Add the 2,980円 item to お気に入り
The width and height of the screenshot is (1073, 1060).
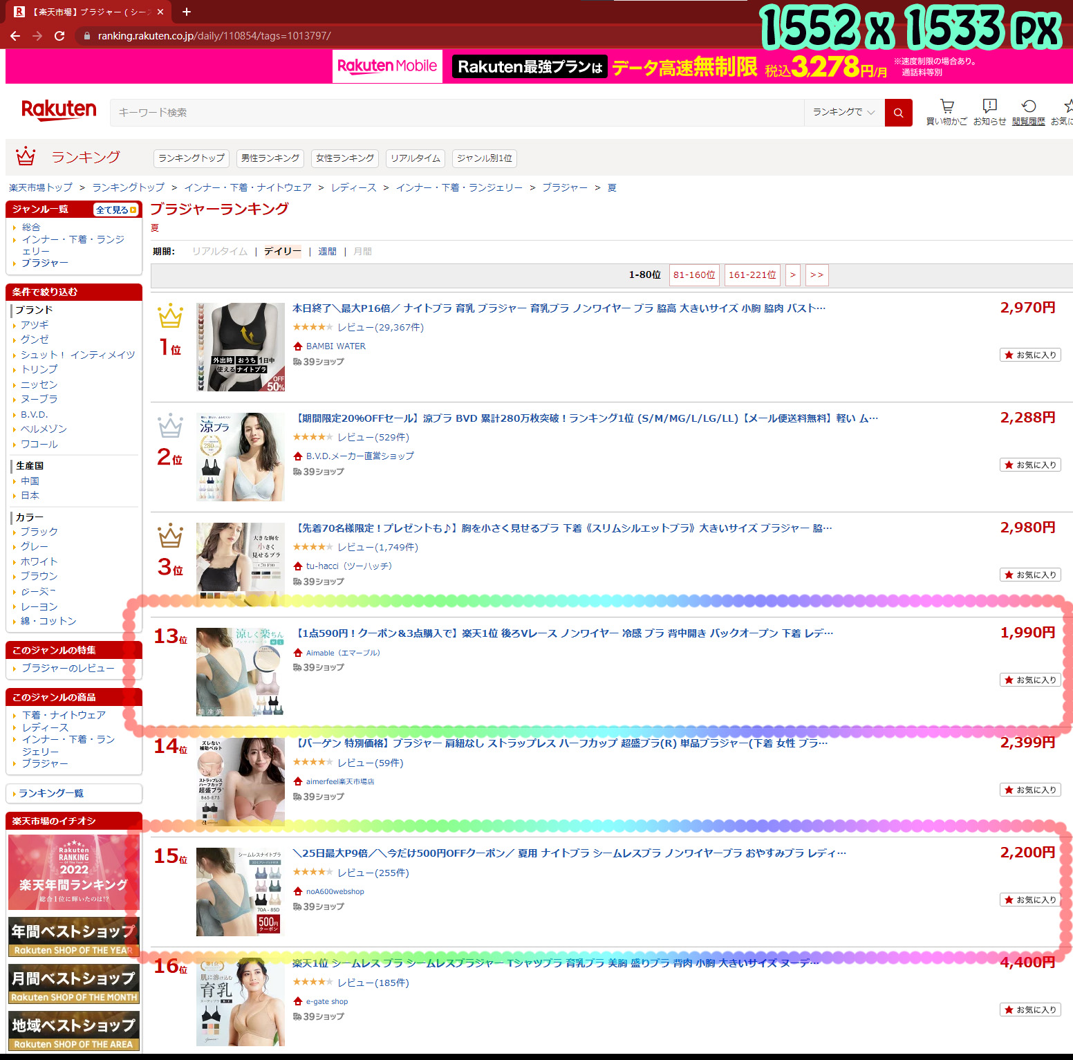(1030, 575)
